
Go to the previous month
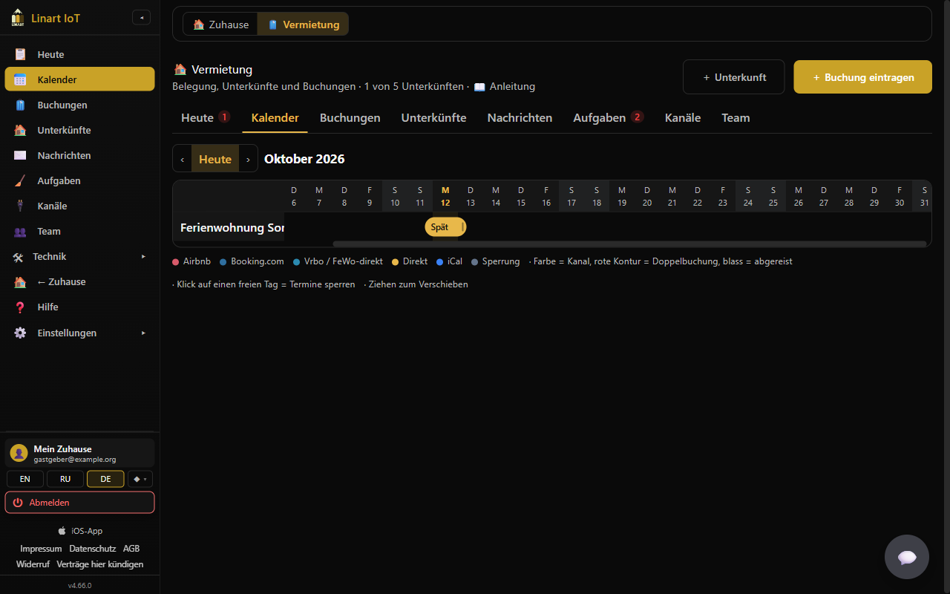[183, 159]
